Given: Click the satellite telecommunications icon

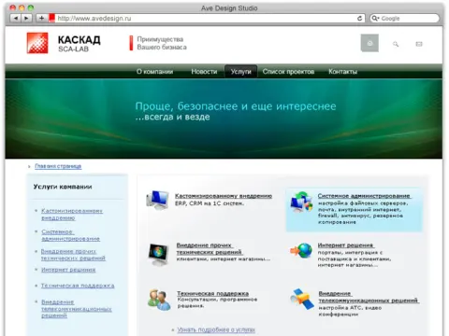Looking at the screenshot, I should [x=302, y=299].
